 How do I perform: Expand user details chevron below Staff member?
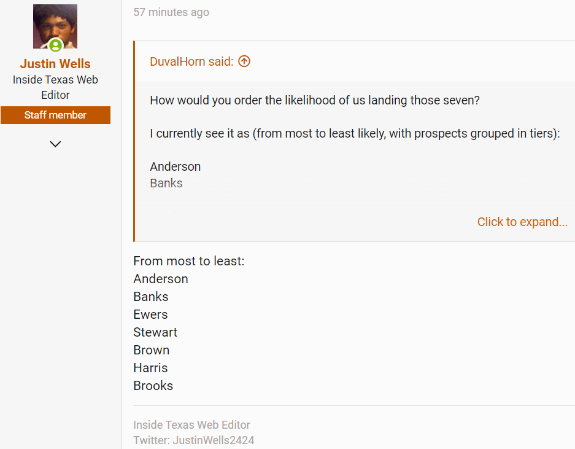coord(55,144)
